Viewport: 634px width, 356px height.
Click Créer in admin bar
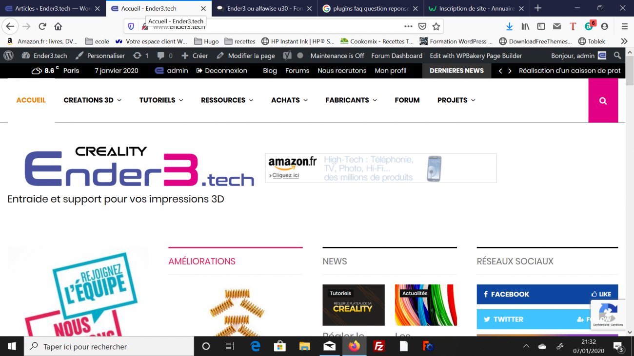195,56
